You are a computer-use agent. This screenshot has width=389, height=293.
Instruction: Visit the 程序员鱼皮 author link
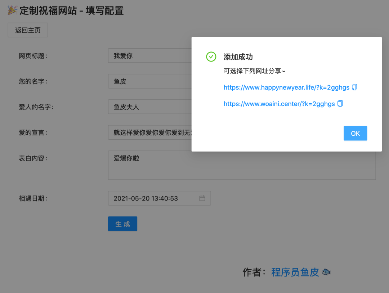295,272
